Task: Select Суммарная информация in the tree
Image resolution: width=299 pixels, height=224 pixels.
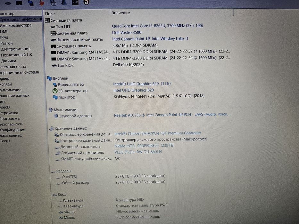Action: click(x=21, y=19)
